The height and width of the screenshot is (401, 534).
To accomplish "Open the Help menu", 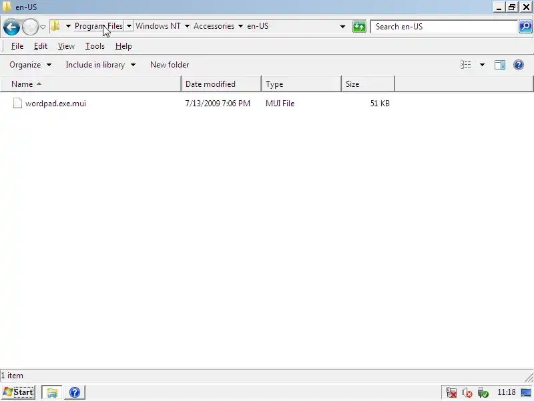I will (x=123, y=46).
